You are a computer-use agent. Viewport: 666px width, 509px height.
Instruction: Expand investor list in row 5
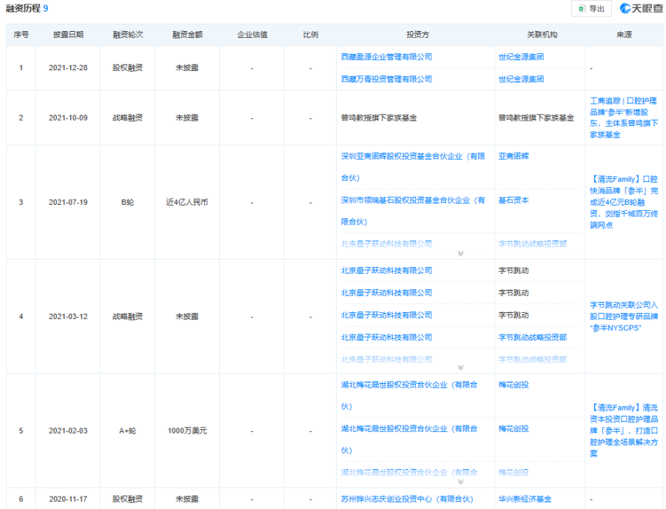(460, 482)
